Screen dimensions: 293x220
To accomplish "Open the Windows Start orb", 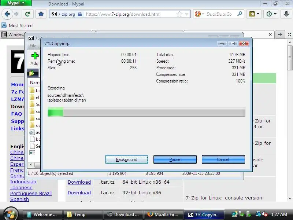I will pyautogui.click(x=11, y=214).
